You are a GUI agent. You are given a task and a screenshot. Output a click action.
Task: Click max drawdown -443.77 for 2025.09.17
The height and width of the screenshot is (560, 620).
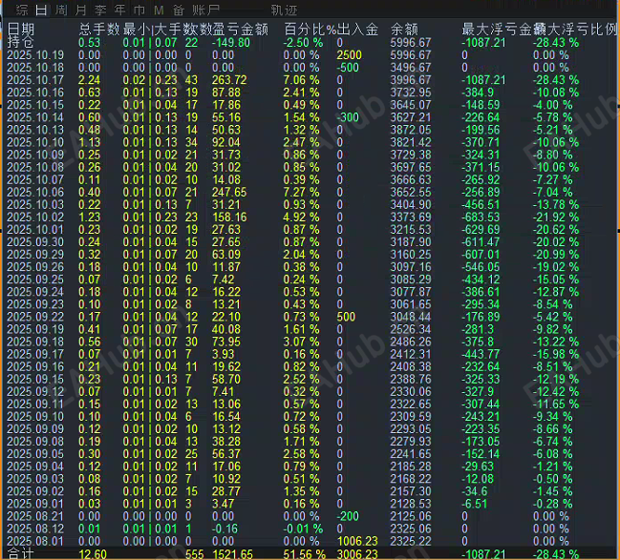click(481, 354)
